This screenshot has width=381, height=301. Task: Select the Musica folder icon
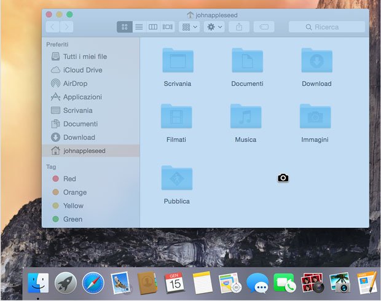coord(246,116)
